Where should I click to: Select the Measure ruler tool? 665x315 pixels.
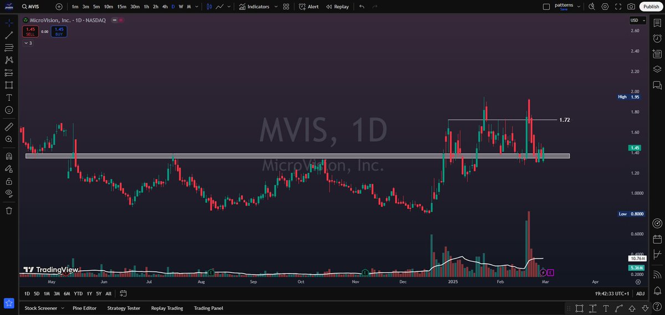coord(9,127)
